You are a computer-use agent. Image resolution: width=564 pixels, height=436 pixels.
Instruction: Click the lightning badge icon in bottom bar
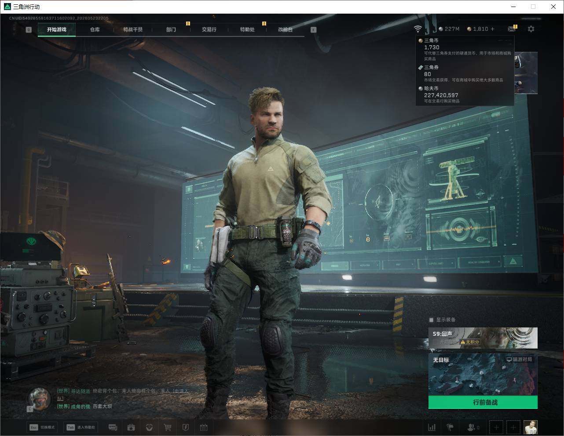tap(185, 427)
